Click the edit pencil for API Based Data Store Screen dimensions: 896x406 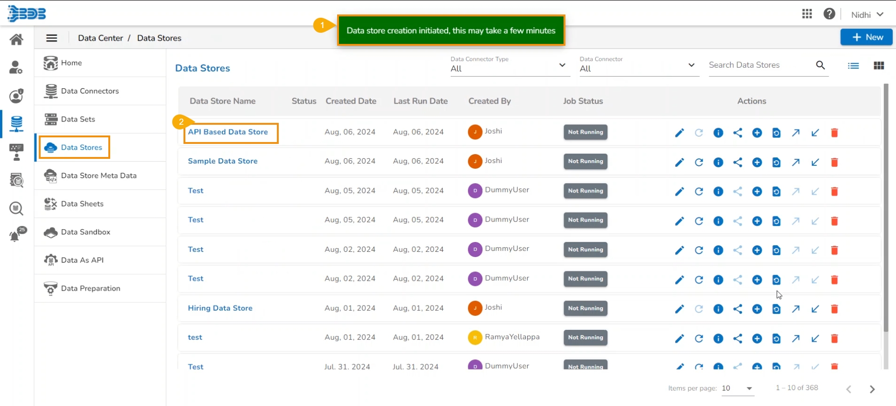(679, 133)
